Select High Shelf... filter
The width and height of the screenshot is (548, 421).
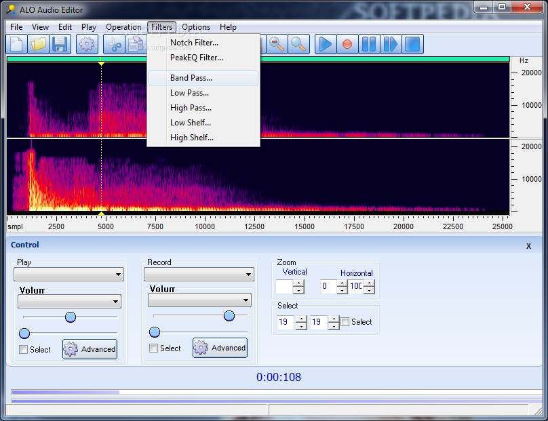tap(203, 138)
